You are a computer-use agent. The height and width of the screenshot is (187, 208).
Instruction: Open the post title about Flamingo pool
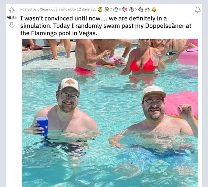[106, 26]
